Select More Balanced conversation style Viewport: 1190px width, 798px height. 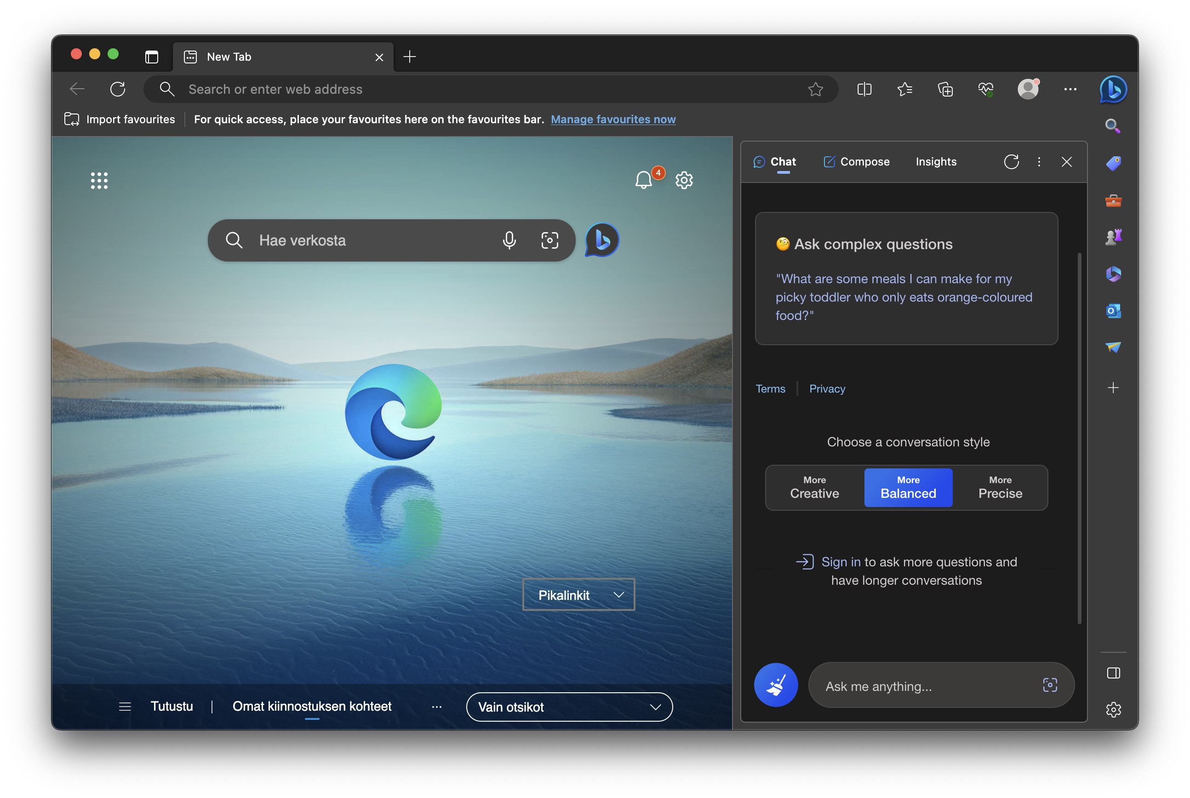(x=908, y=488)
